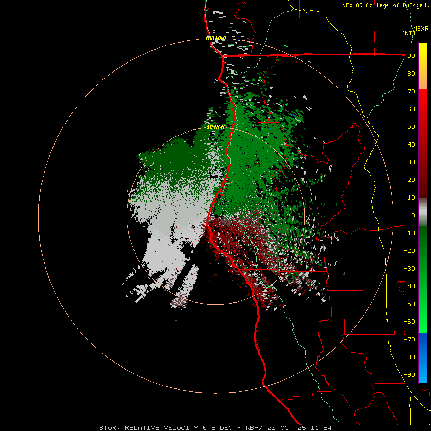
Task: Click the green inbound segment of the color bar
Action: point(423,280)
